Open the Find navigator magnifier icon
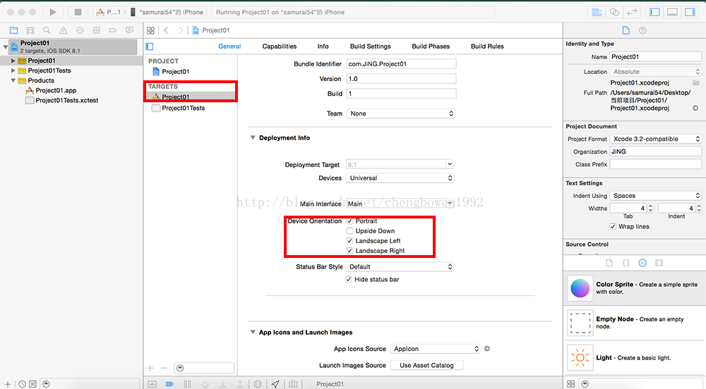706x389 pixels. (x=47, y=30)
